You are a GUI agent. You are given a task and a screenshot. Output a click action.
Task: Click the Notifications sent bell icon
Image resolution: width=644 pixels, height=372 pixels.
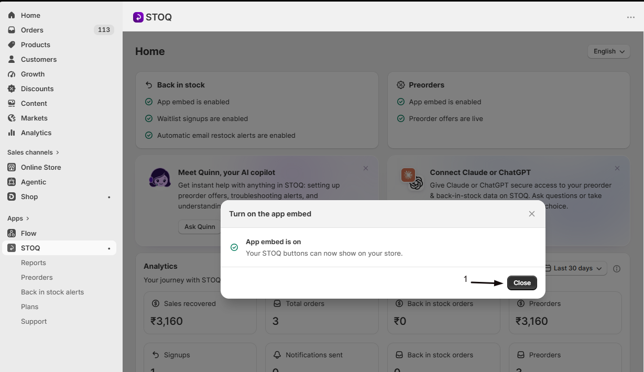[277, 355]
